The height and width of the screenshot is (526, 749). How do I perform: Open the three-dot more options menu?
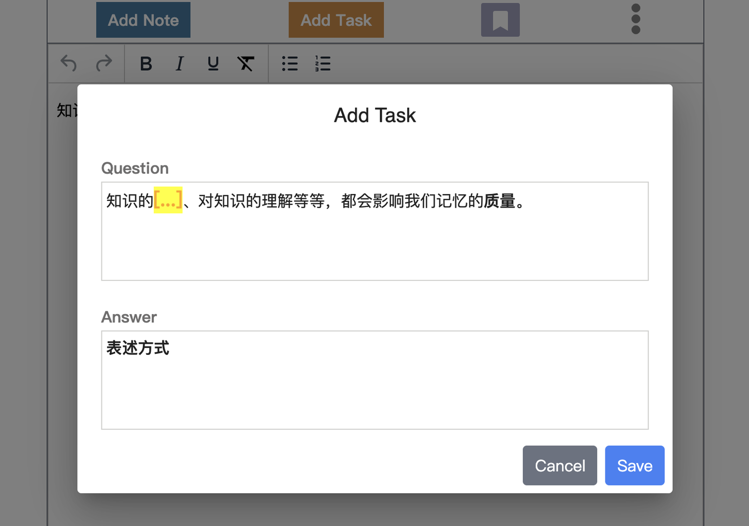point(636,19)
